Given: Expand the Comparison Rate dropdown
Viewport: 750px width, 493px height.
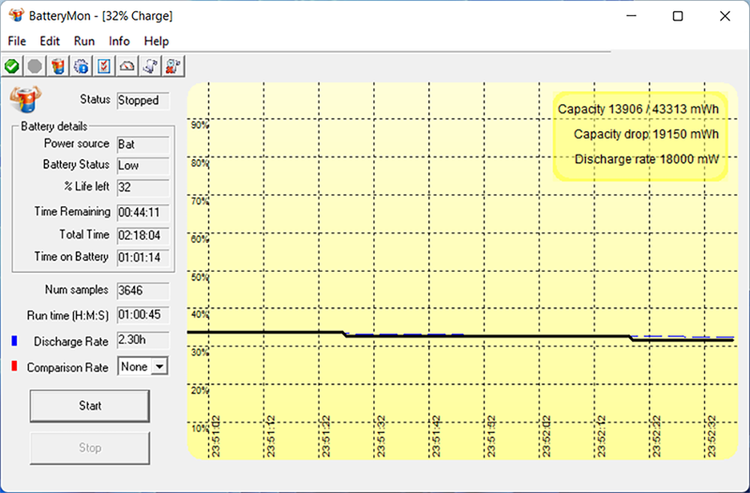Looking at the screenshot, I should point(159,366).
